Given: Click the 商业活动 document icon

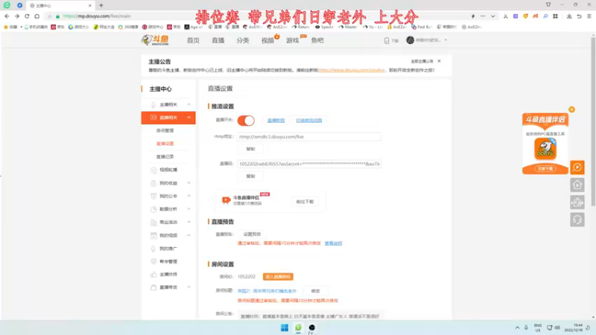Looking at the screenshot, I should (153, 222).
